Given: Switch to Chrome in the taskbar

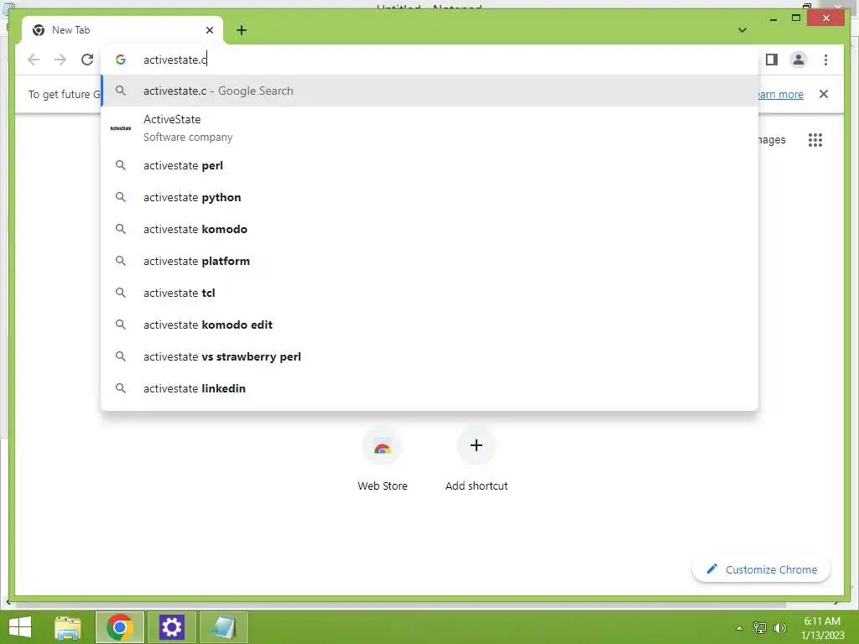Looking at the screenshot, I should [120, 627].
